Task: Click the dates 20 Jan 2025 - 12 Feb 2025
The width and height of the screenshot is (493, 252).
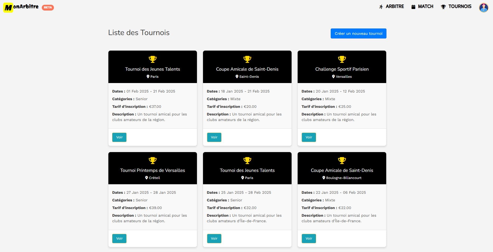Action: pyautogui.click(x=340, y=91)
